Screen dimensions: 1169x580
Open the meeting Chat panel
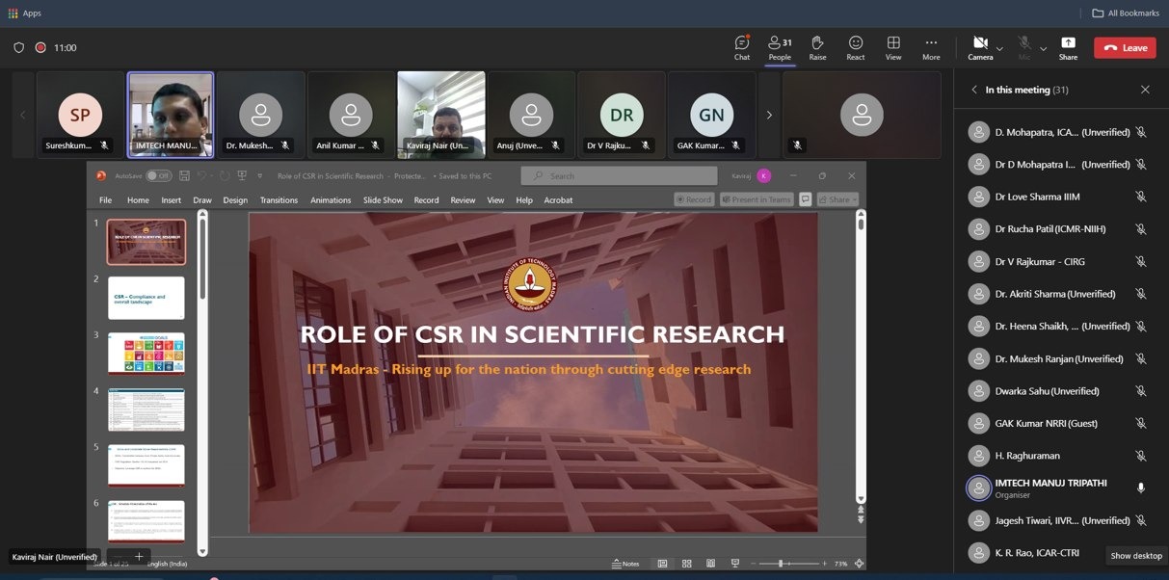coord(741,47)
